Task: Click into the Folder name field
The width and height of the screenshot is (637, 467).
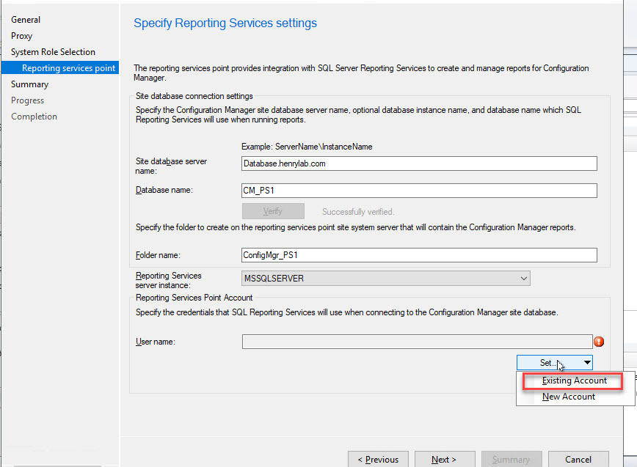Action: coord(419,255)
